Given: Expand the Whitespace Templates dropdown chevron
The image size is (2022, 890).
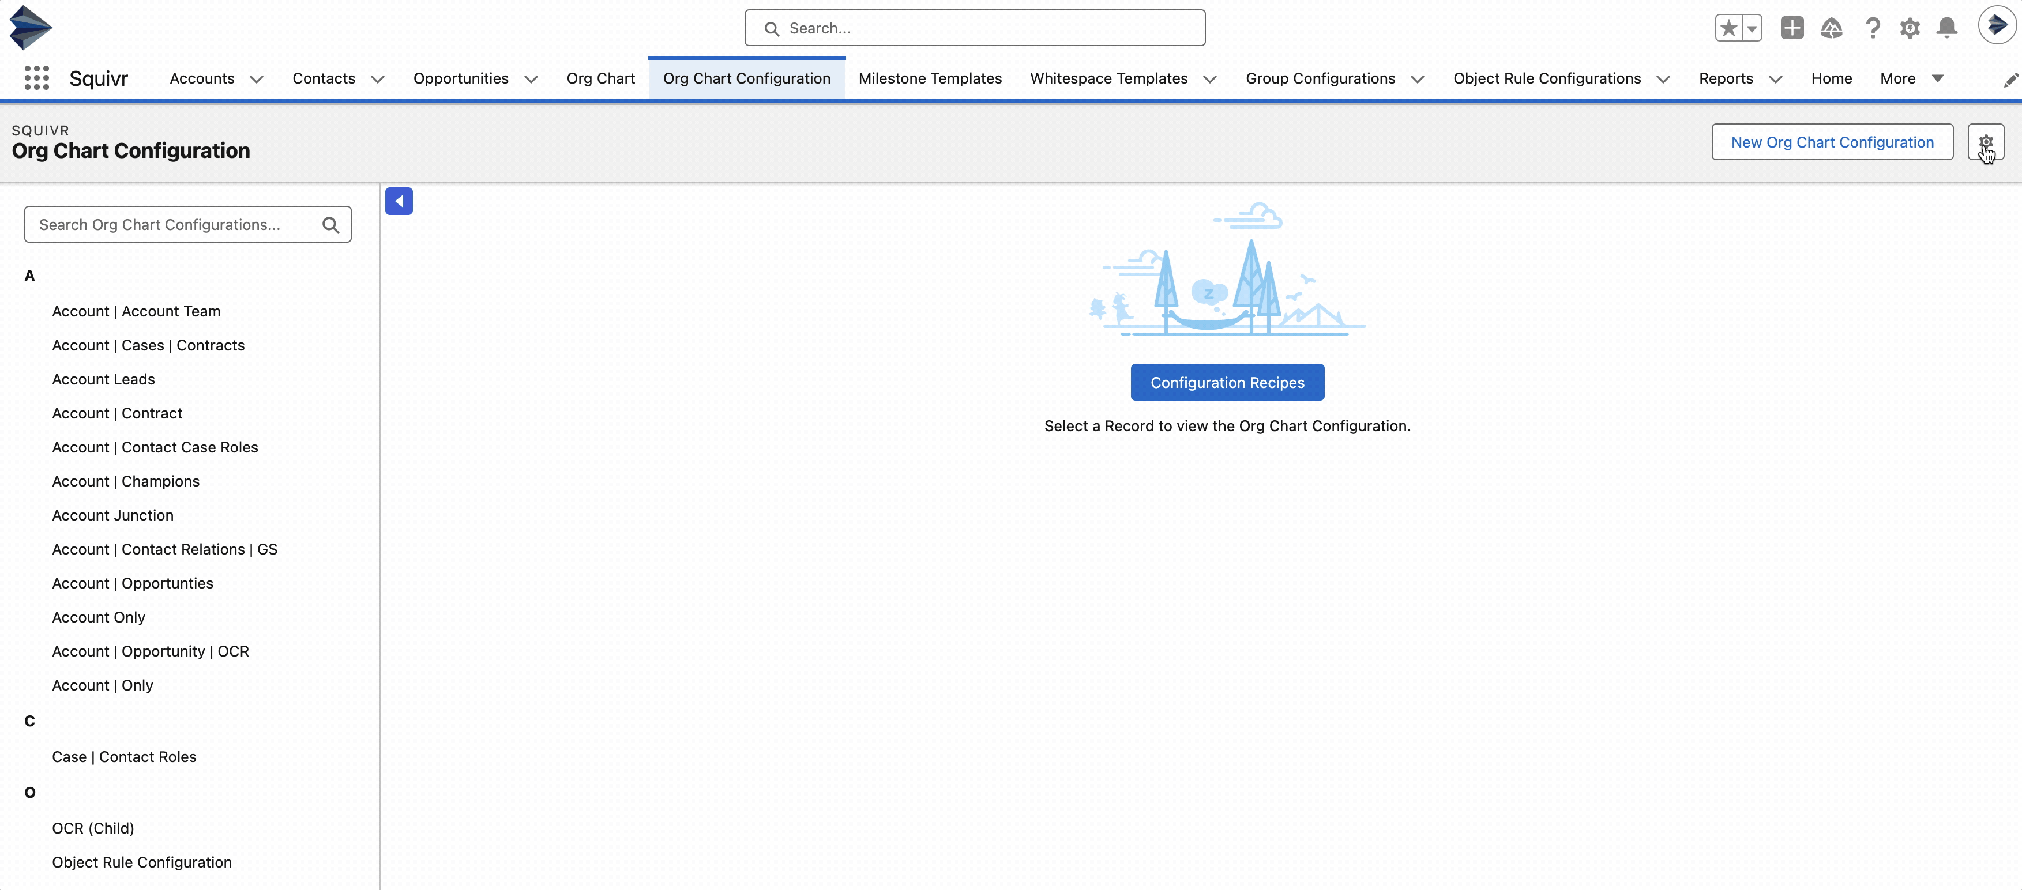Looking at the screenshot, I should pyautogui.click(x=1209, y=80).
